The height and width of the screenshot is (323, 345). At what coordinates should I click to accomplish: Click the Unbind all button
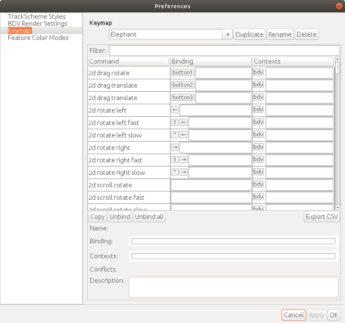click(x=149, y=217)
